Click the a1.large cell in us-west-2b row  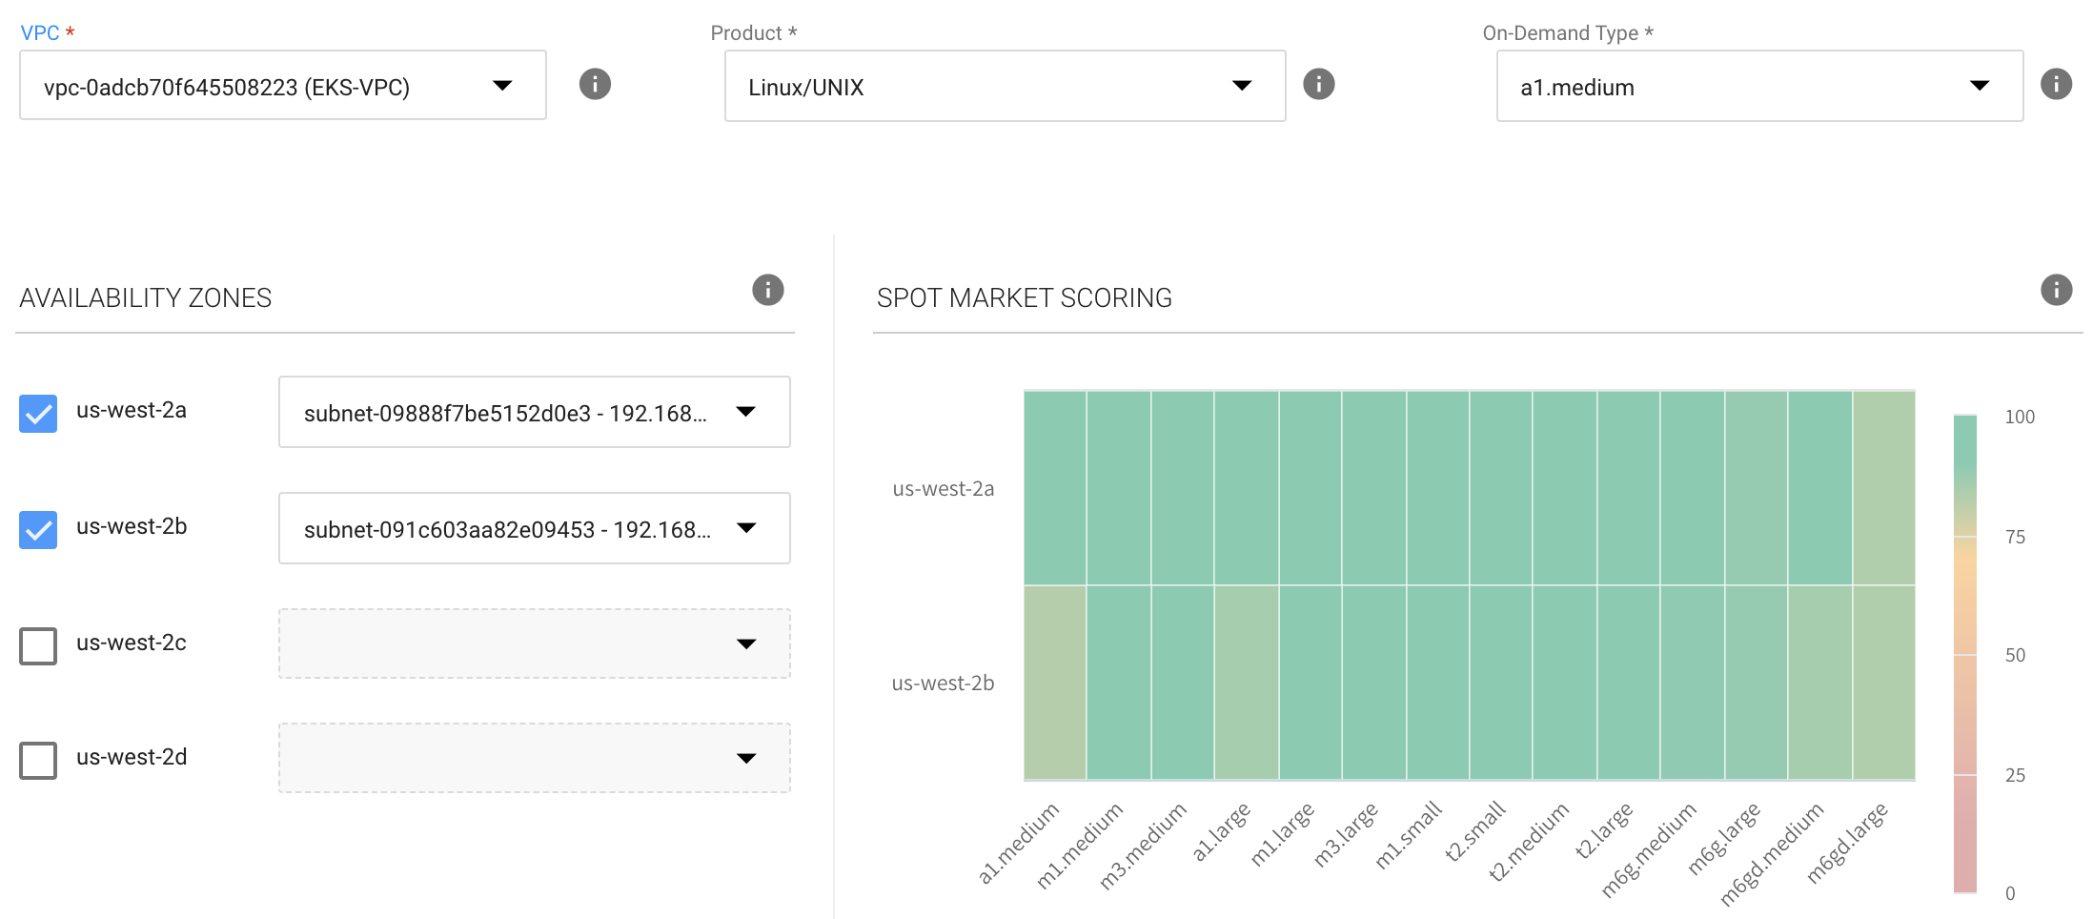[1246, 683]
